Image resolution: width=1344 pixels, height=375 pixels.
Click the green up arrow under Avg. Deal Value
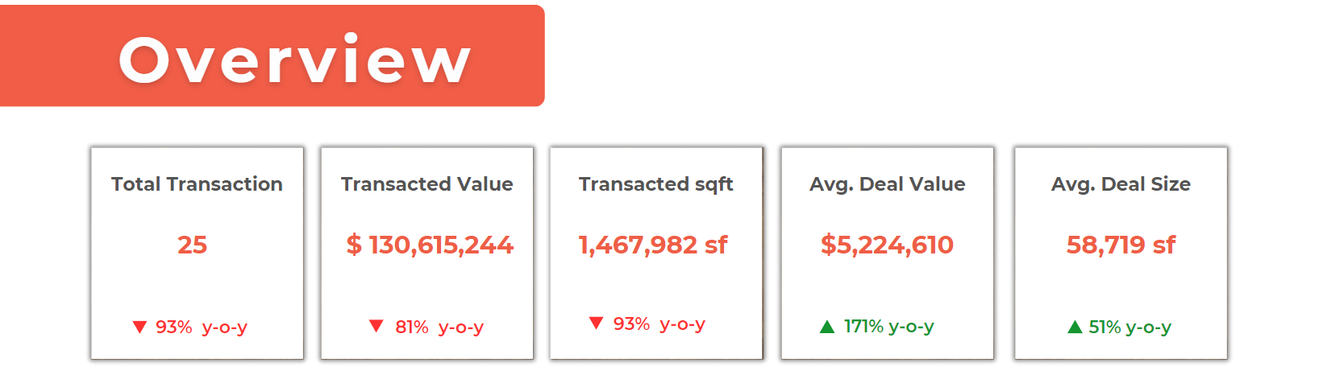[826, 327]
